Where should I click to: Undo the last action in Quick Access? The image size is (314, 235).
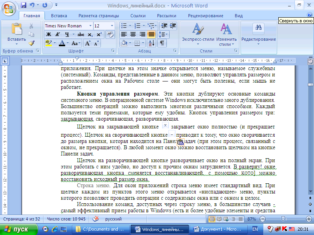(x=32, y=5)
